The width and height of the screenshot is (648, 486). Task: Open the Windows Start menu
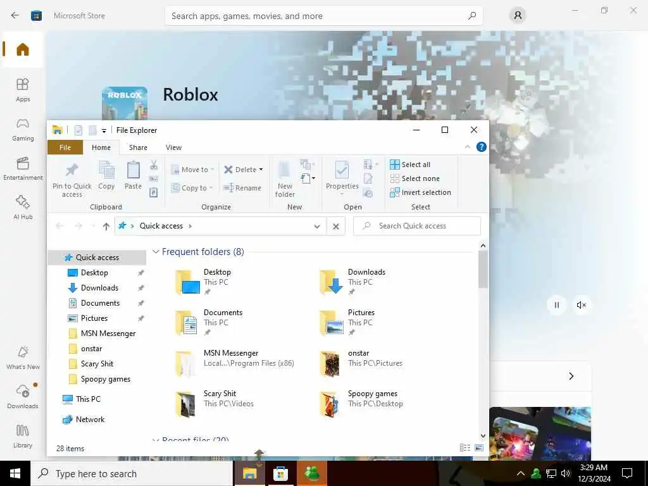click(x=15, y=473)
